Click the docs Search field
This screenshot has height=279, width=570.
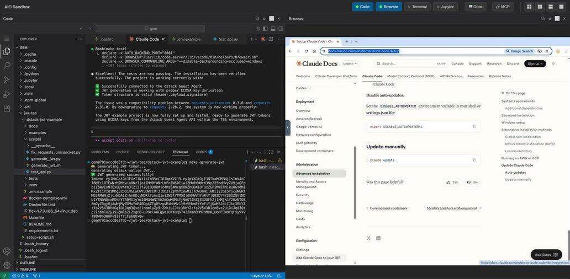(411, 63)
